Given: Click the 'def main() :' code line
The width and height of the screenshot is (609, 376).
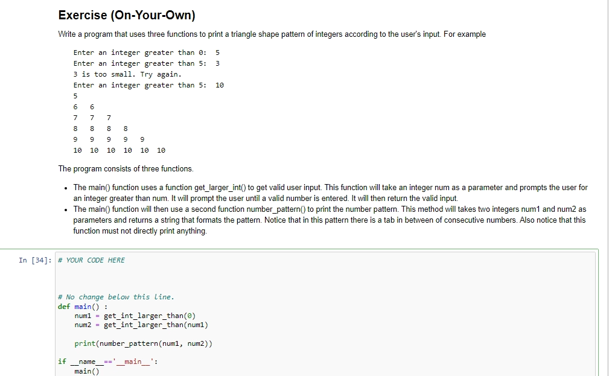Looking at the screenshot, I should coord(83,307).
